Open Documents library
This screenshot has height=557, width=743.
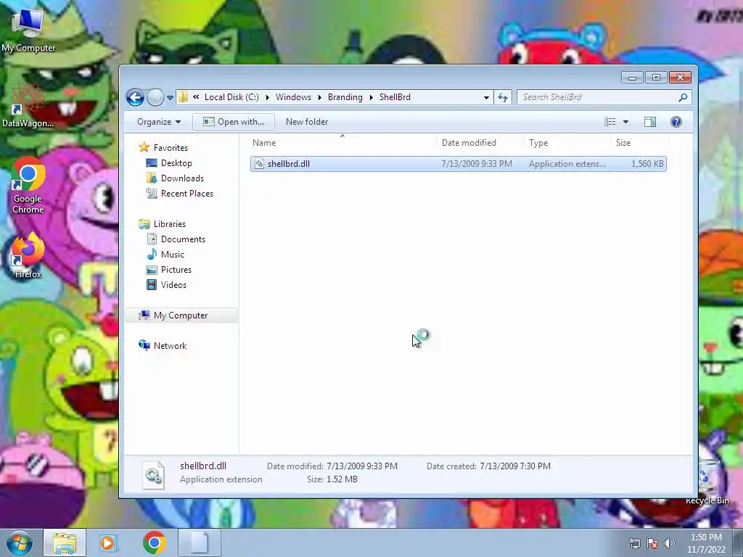click(x=183, y=239)
